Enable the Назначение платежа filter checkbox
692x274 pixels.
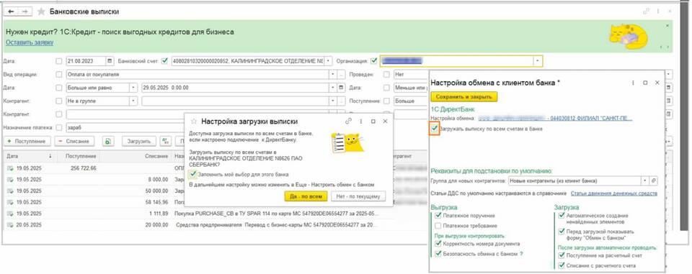coord(59,127)
